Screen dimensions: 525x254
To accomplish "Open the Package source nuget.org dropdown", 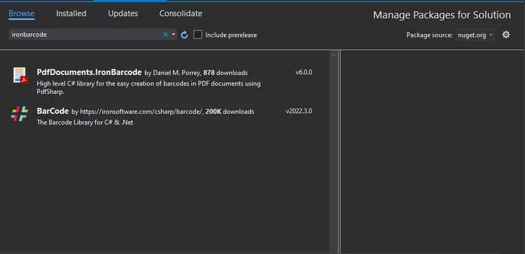I will (475, 35).
